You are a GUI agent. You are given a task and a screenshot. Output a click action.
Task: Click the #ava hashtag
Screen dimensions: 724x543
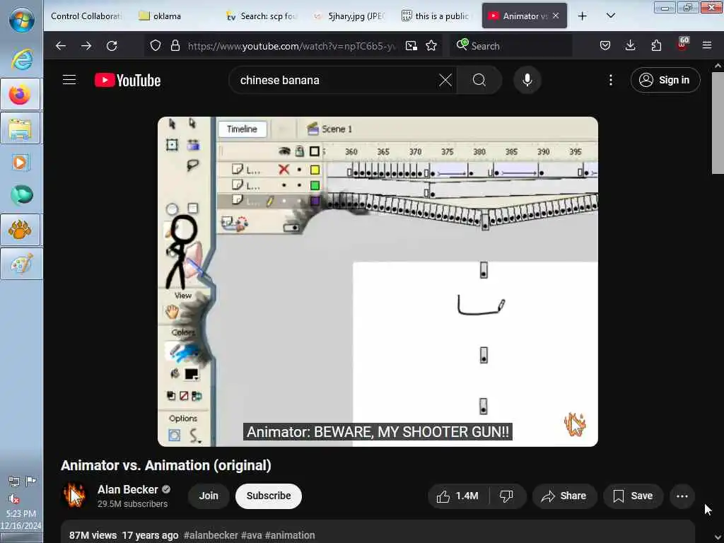pos(251,536)
